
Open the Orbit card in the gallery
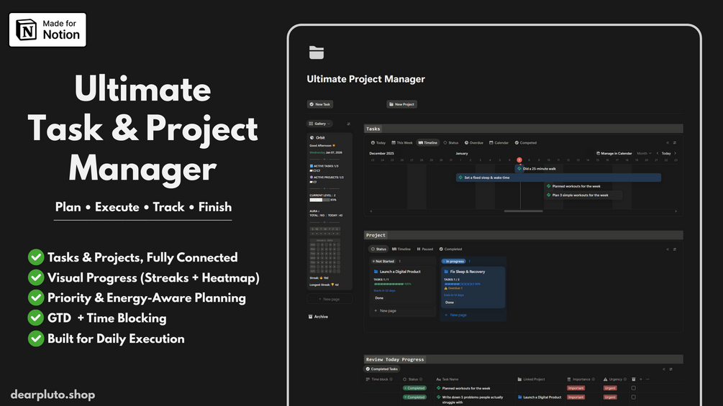[x=329, y=211]
